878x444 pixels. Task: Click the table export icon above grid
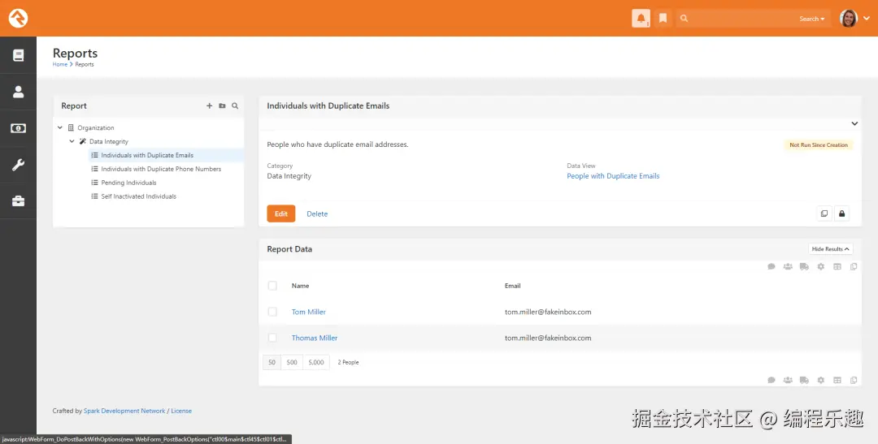(x=837, y=267)
